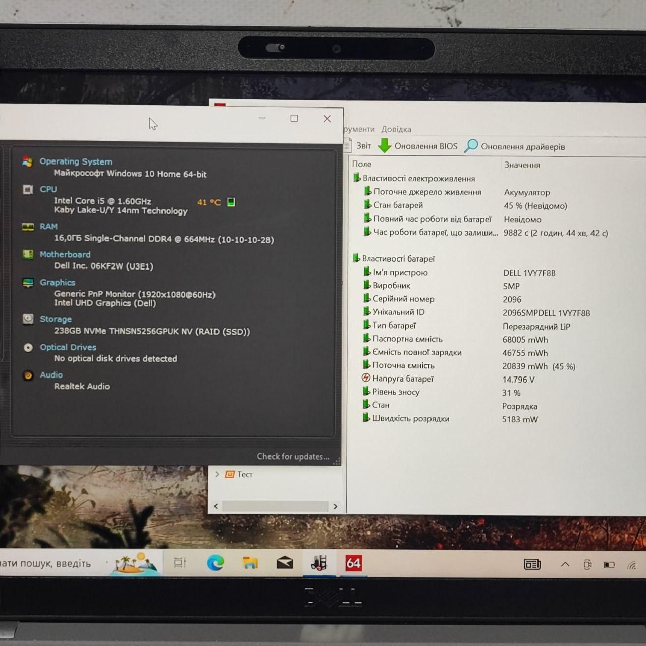Click the taskbar search box

(x=53, y=563)
